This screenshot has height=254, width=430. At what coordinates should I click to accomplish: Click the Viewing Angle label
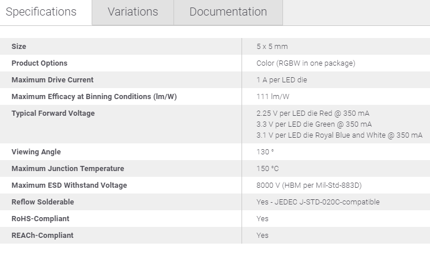point(36,152)
